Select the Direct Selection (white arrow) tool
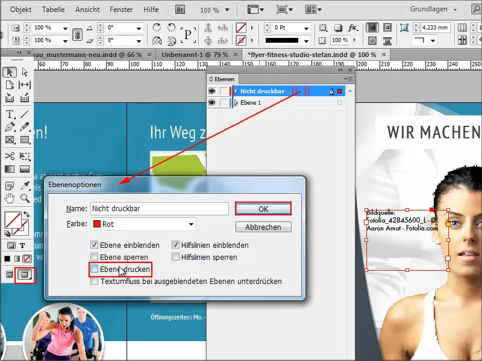482x361 pixels. coord(25,72)
